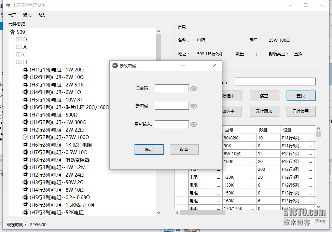Click chip icon of H2行1列 2W 10Ω
The height and width of the screenshot is (232, 332).
tap(25, 77)
